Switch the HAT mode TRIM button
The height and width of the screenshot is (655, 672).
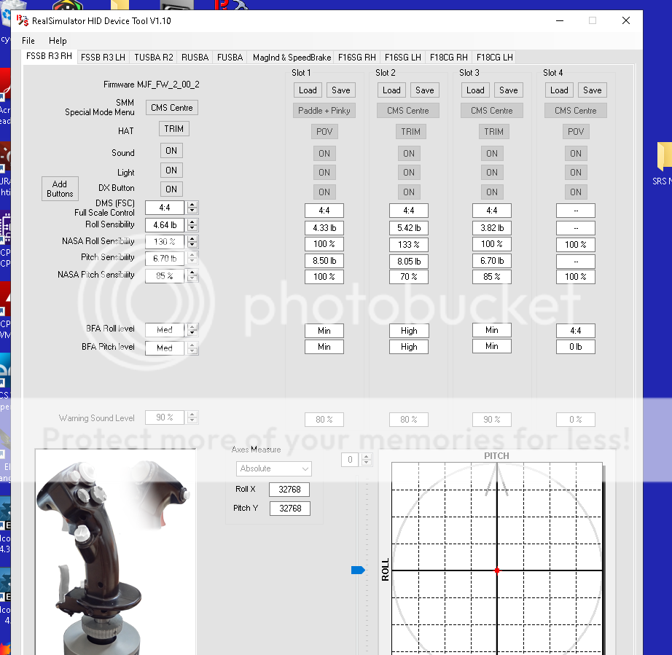(173, 129)
